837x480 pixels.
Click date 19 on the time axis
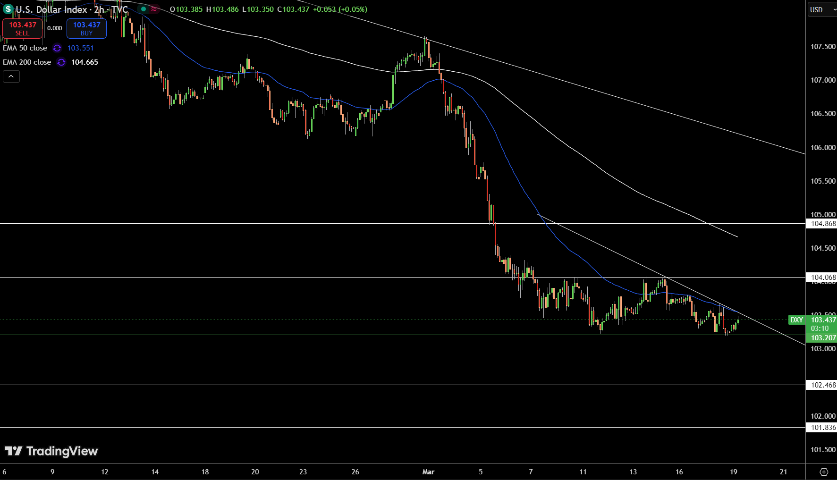click(734, 472)
